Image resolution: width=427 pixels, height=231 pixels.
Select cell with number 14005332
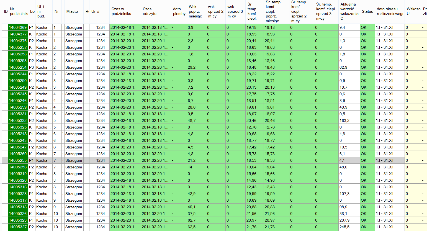point(18,120)
